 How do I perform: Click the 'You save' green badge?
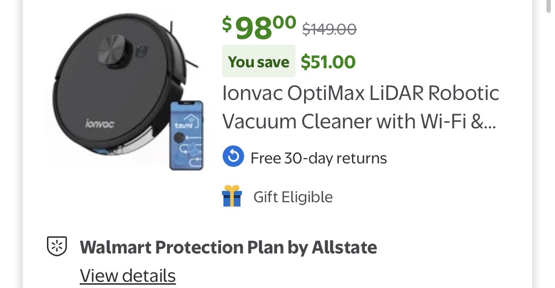click(259, 62)
